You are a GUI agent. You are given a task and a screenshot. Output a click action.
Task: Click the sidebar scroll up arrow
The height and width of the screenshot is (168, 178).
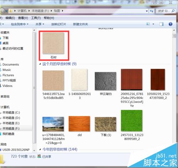tap(34, 30)
